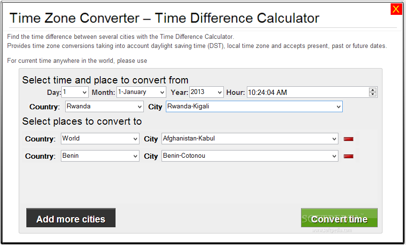
Task: Decrease the hour using the down spinner arrow
Action: click(x=372, y=94)
